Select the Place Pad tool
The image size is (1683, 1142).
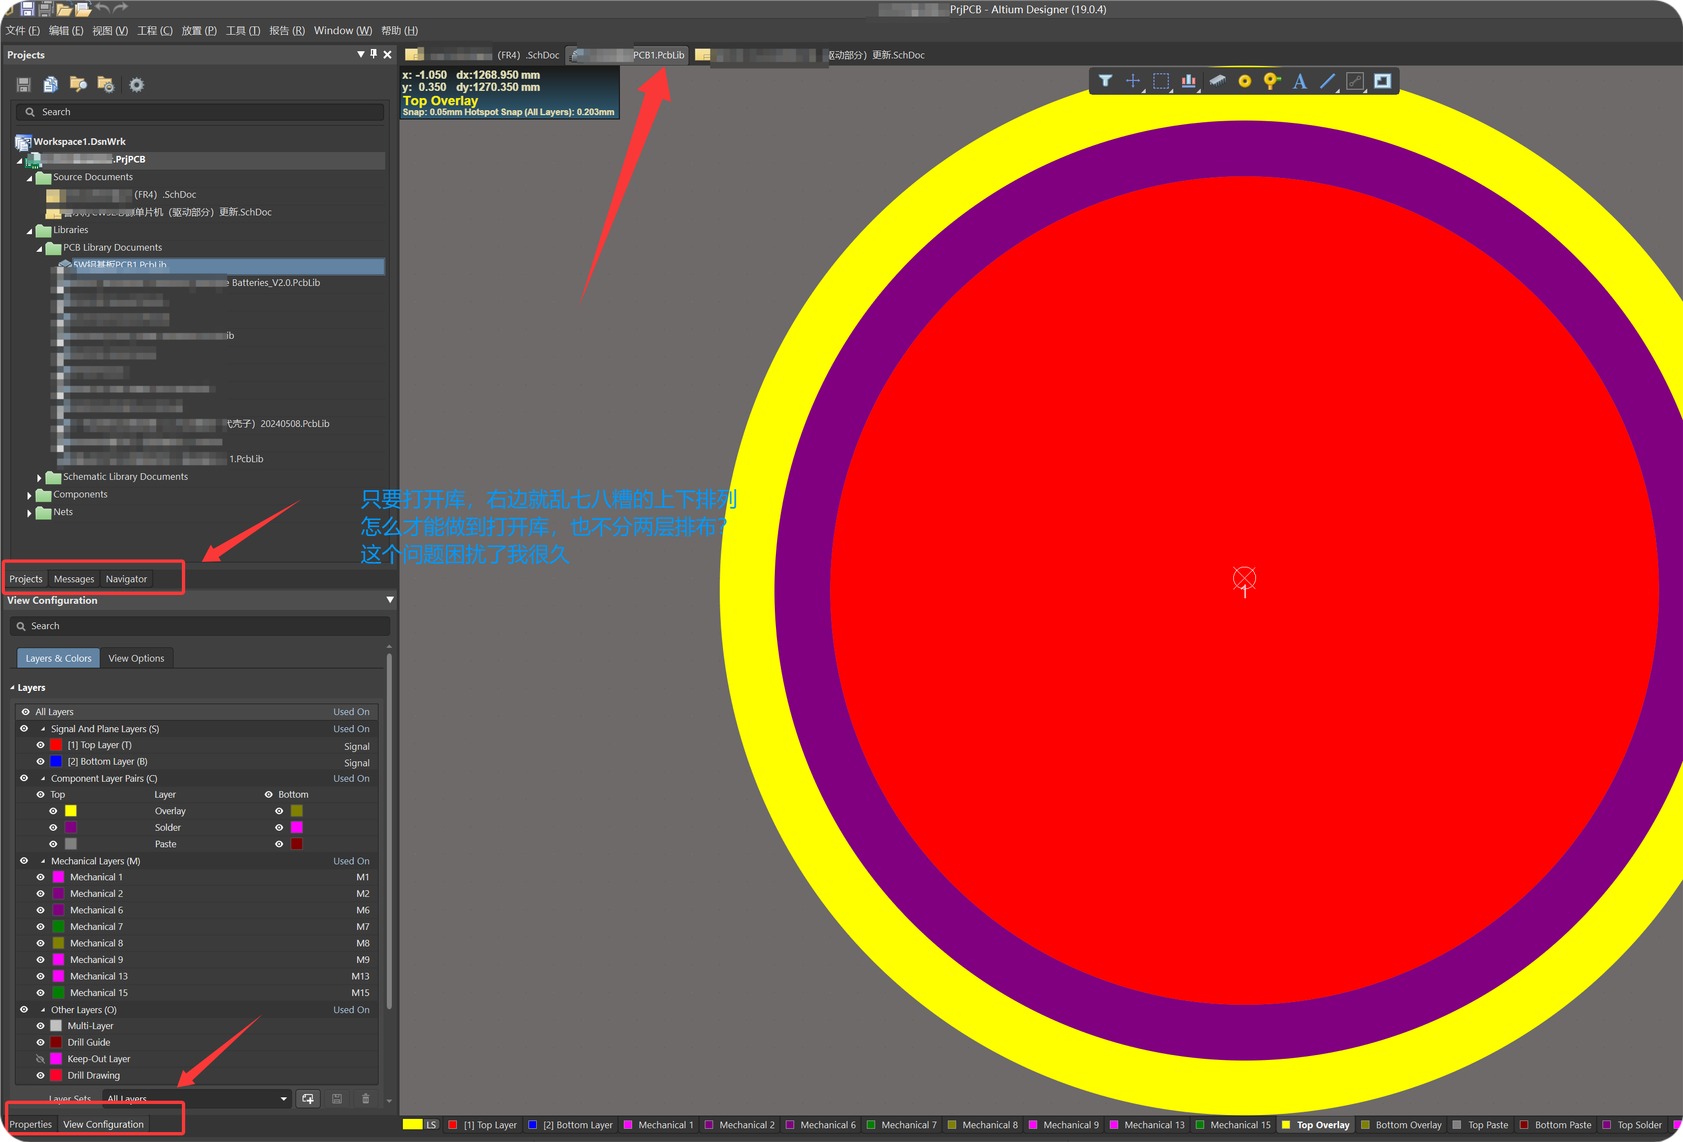[1244, 81]
